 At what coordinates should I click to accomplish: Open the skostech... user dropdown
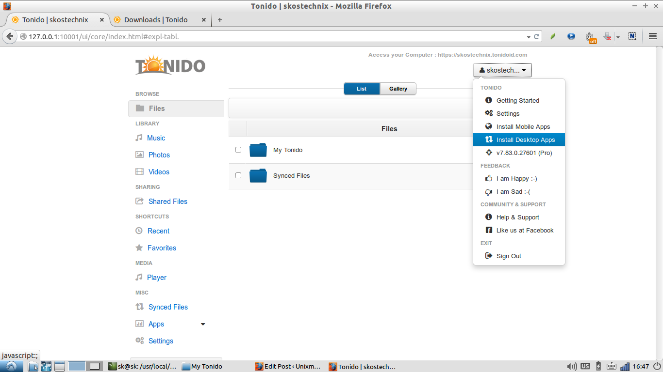click(x=502, y=70)
